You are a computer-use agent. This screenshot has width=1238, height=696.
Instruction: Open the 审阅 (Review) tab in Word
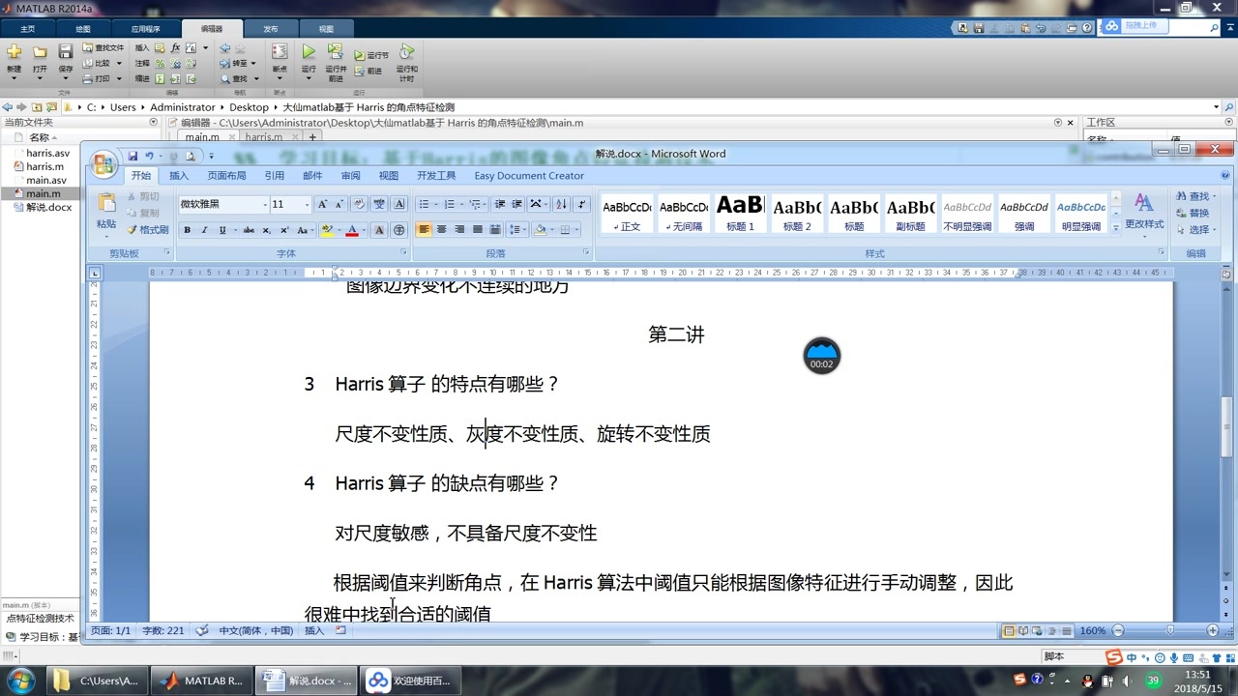point(350,176)
